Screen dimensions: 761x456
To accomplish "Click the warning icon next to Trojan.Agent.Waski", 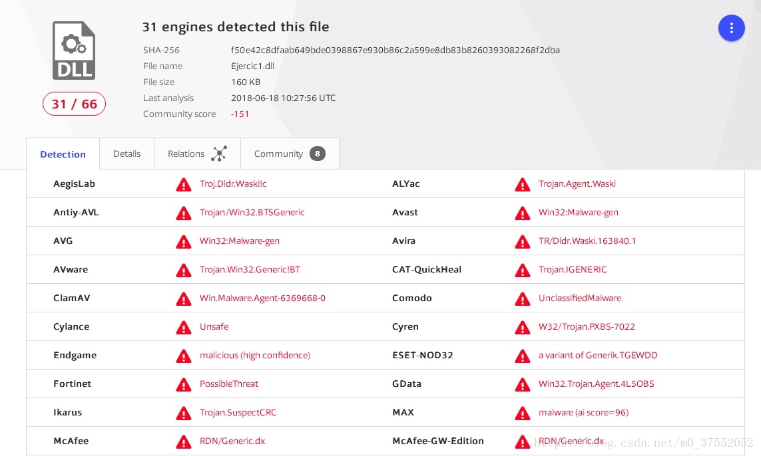I will pos(522,185).
